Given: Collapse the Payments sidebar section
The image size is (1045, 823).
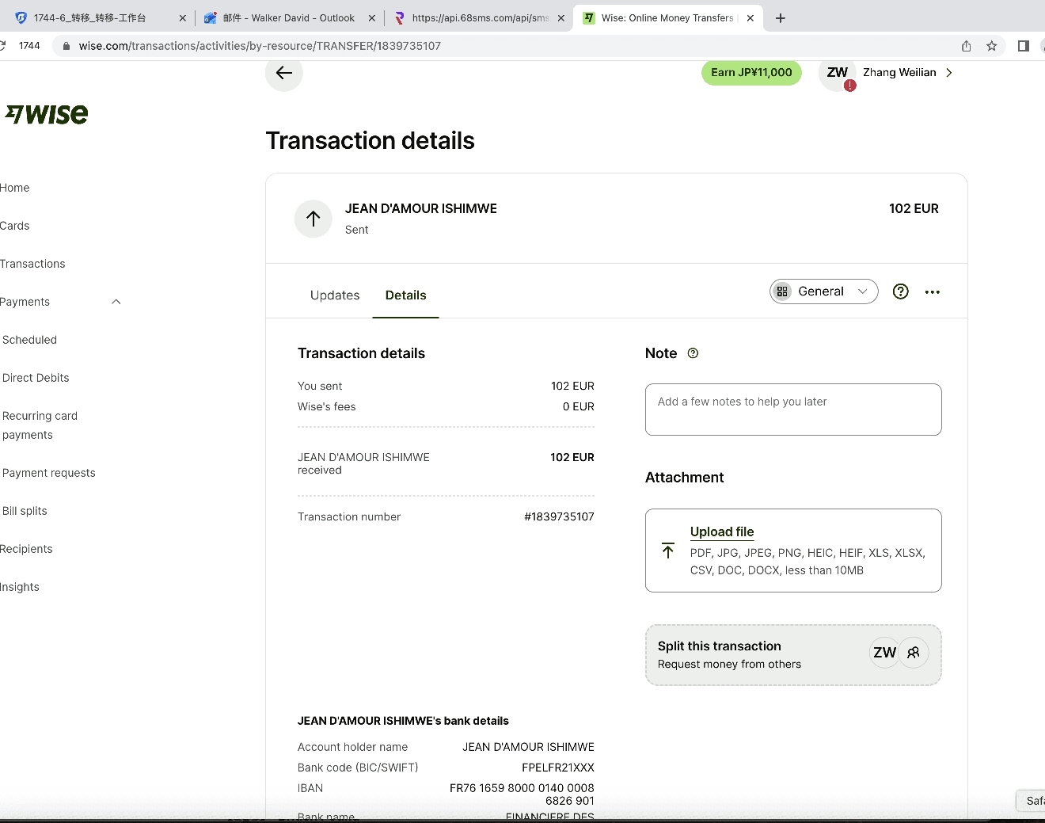Looking at the screenshot, I should point(116,302).
